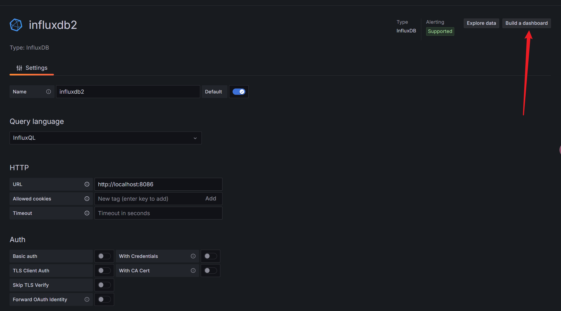Enable the TLS Client Auth toggle

(104, 271)
